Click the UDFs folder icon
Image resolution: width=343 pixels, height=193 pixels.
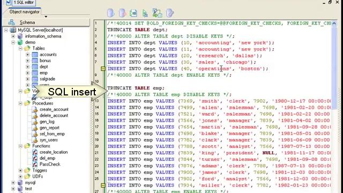27,176
